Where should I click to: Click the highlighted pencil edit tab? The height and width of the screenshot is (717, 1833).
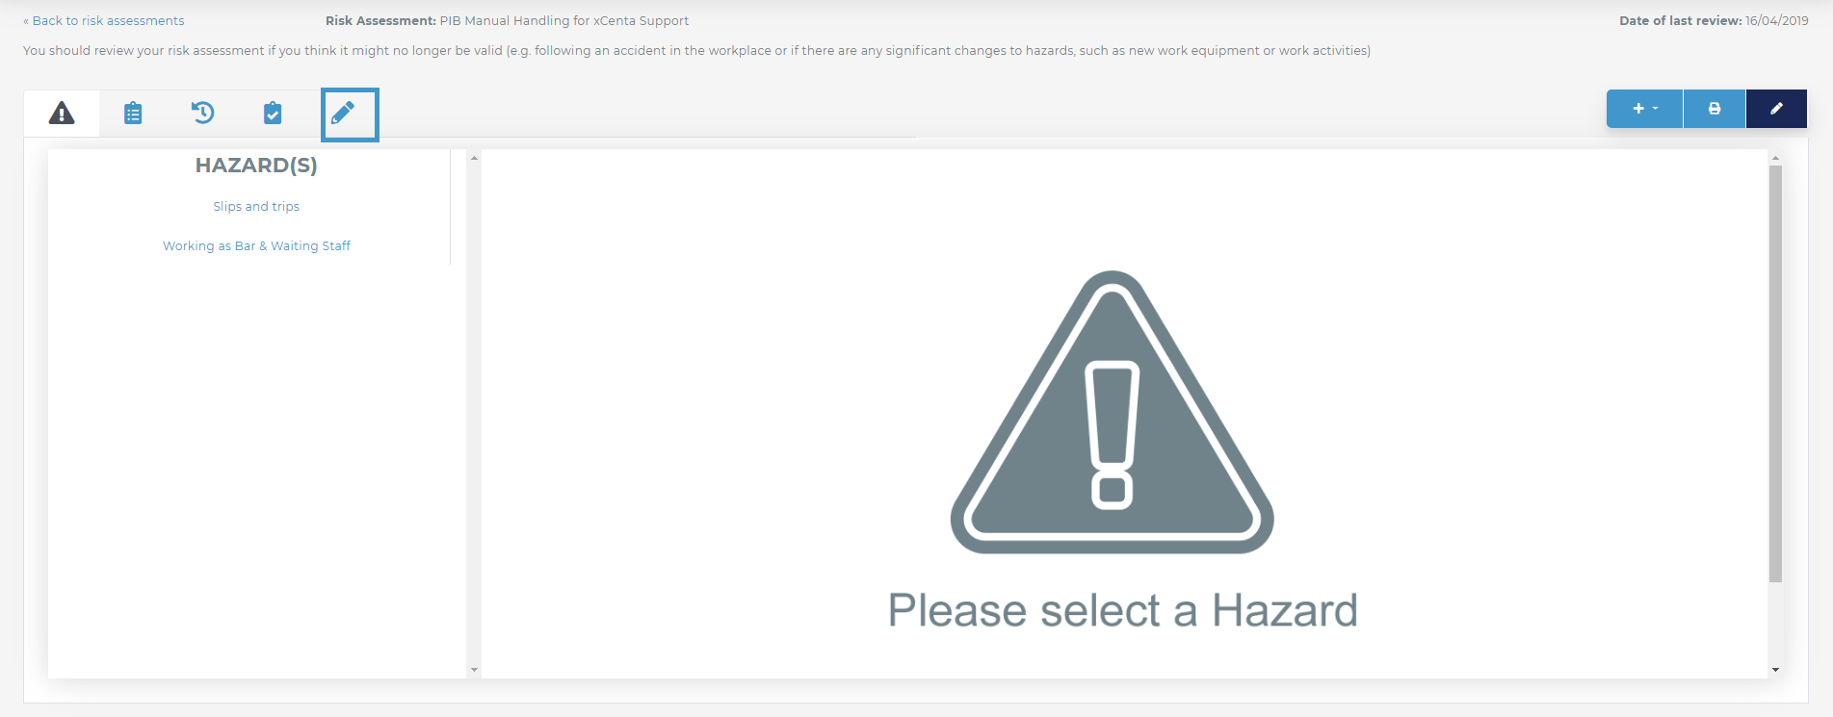click(x=350, y=115)
